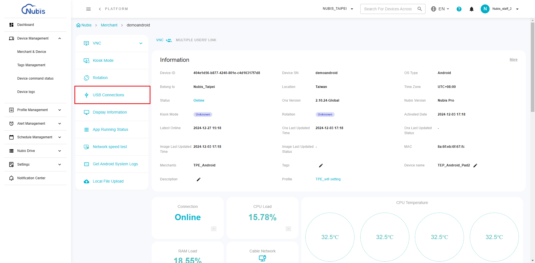This screenshot has width=535, height=263.
Task: Open Multiple Users' Link
Action: 196,40
